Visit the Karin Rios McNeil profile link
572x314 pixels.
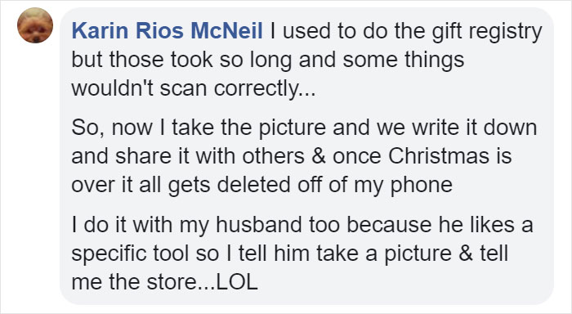click(x=167, y=31)
